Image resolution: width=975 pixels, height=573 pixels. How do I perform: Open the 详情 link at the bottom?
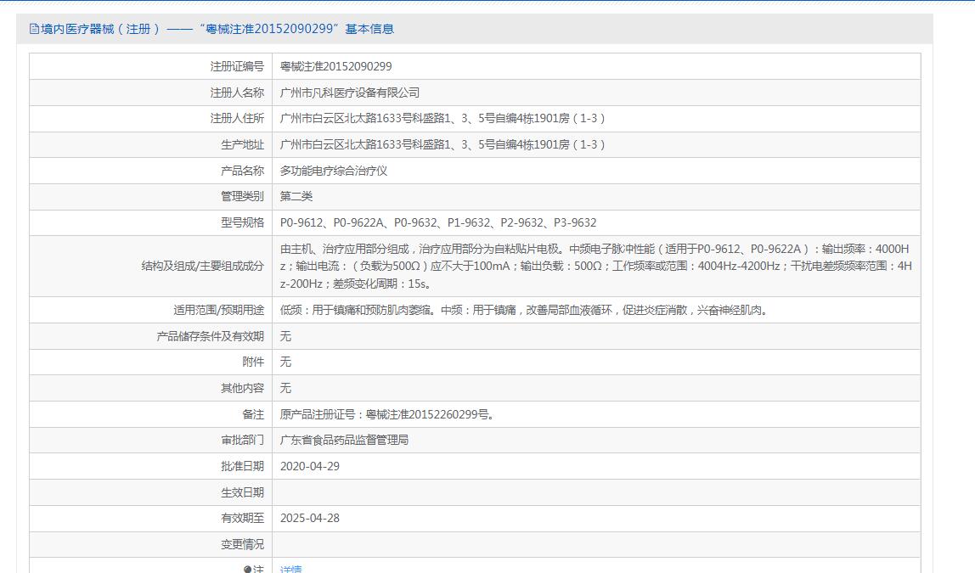coord(291,569)
